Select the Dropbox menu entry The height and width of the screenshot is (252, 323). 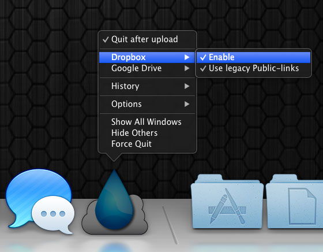(x=147, y=57)
